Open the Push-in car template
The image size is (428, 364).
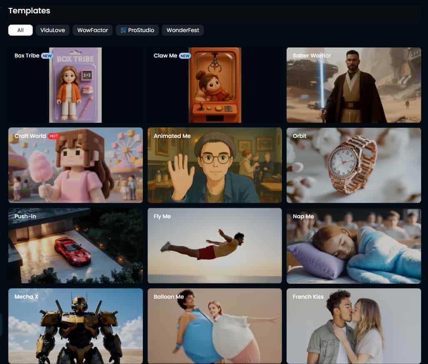75,245
